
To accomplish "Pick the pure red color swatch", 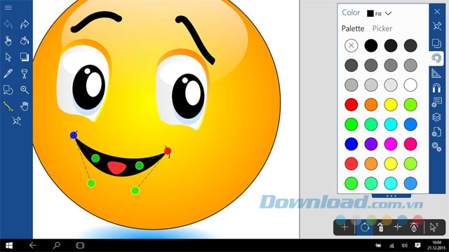I will (351, 104).
